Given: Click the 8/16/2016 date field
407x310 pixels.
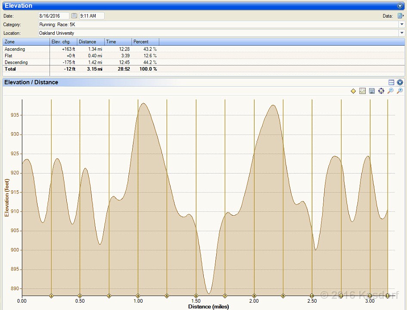Looking at the screenshot, I should coord(53,16).
